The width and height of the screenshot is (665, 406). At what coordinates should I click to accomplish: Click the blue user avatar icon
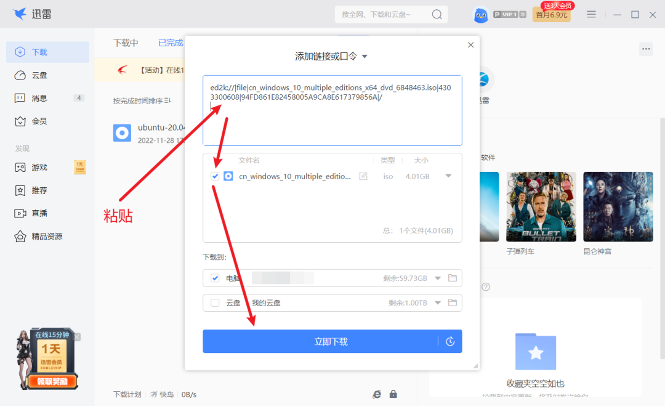[480, 15]
